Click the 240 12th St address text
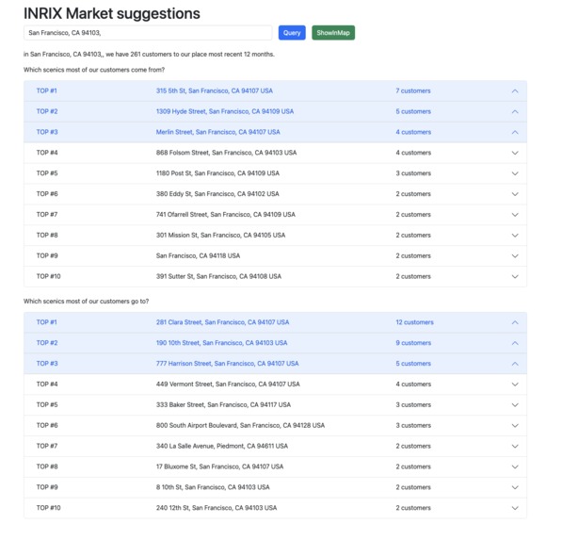 coord(216,508)
